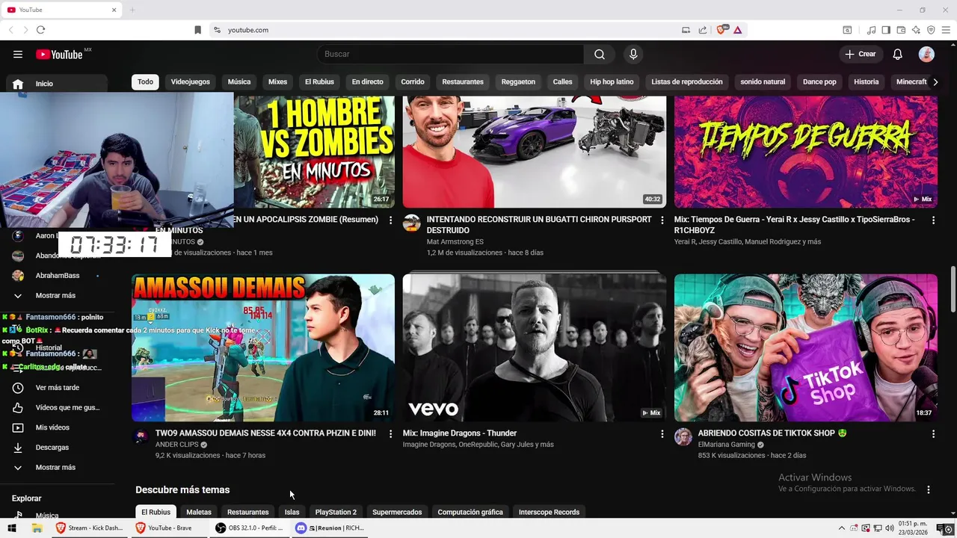Open Descubre más temas options menu

tap(929, 490)
